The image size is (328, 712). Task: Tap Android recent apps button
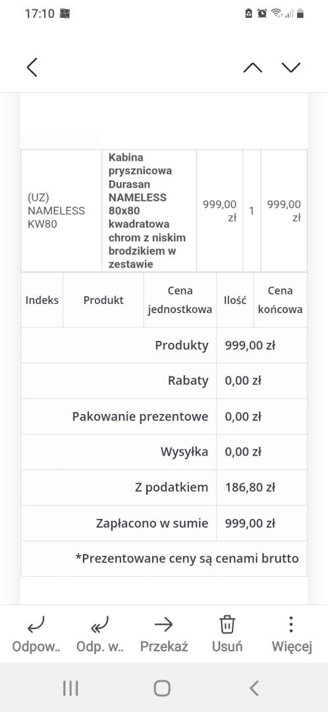[70, 688]
